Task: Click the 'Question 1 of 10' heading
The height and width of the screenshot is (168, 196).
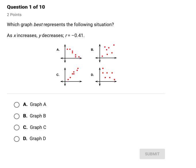Action: [x=26, y=7]
